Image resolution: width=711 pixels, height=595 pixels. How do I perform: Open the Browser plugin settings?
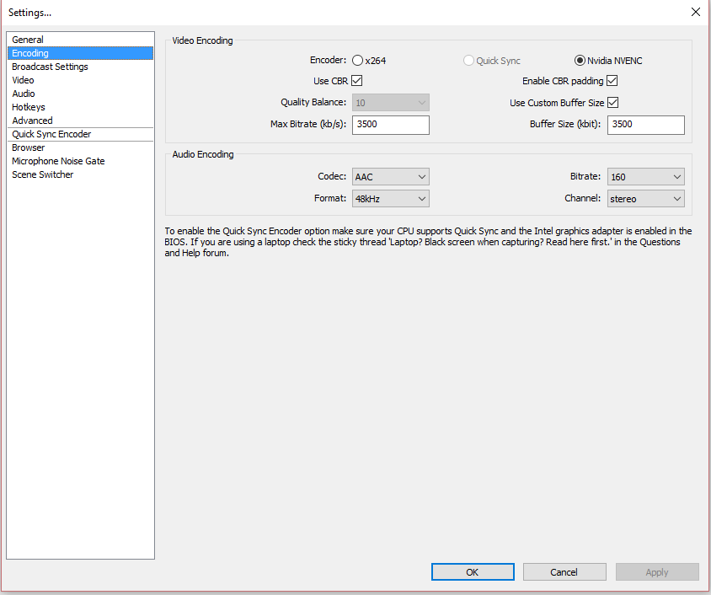point(80,147)
